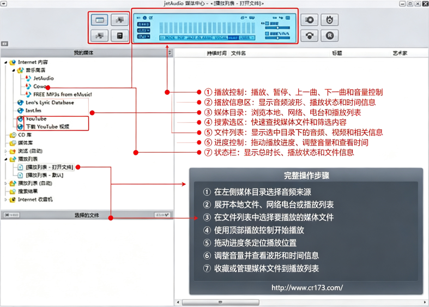
Task: Click the spectrum analyzer bars display
Action: point(207,28)
